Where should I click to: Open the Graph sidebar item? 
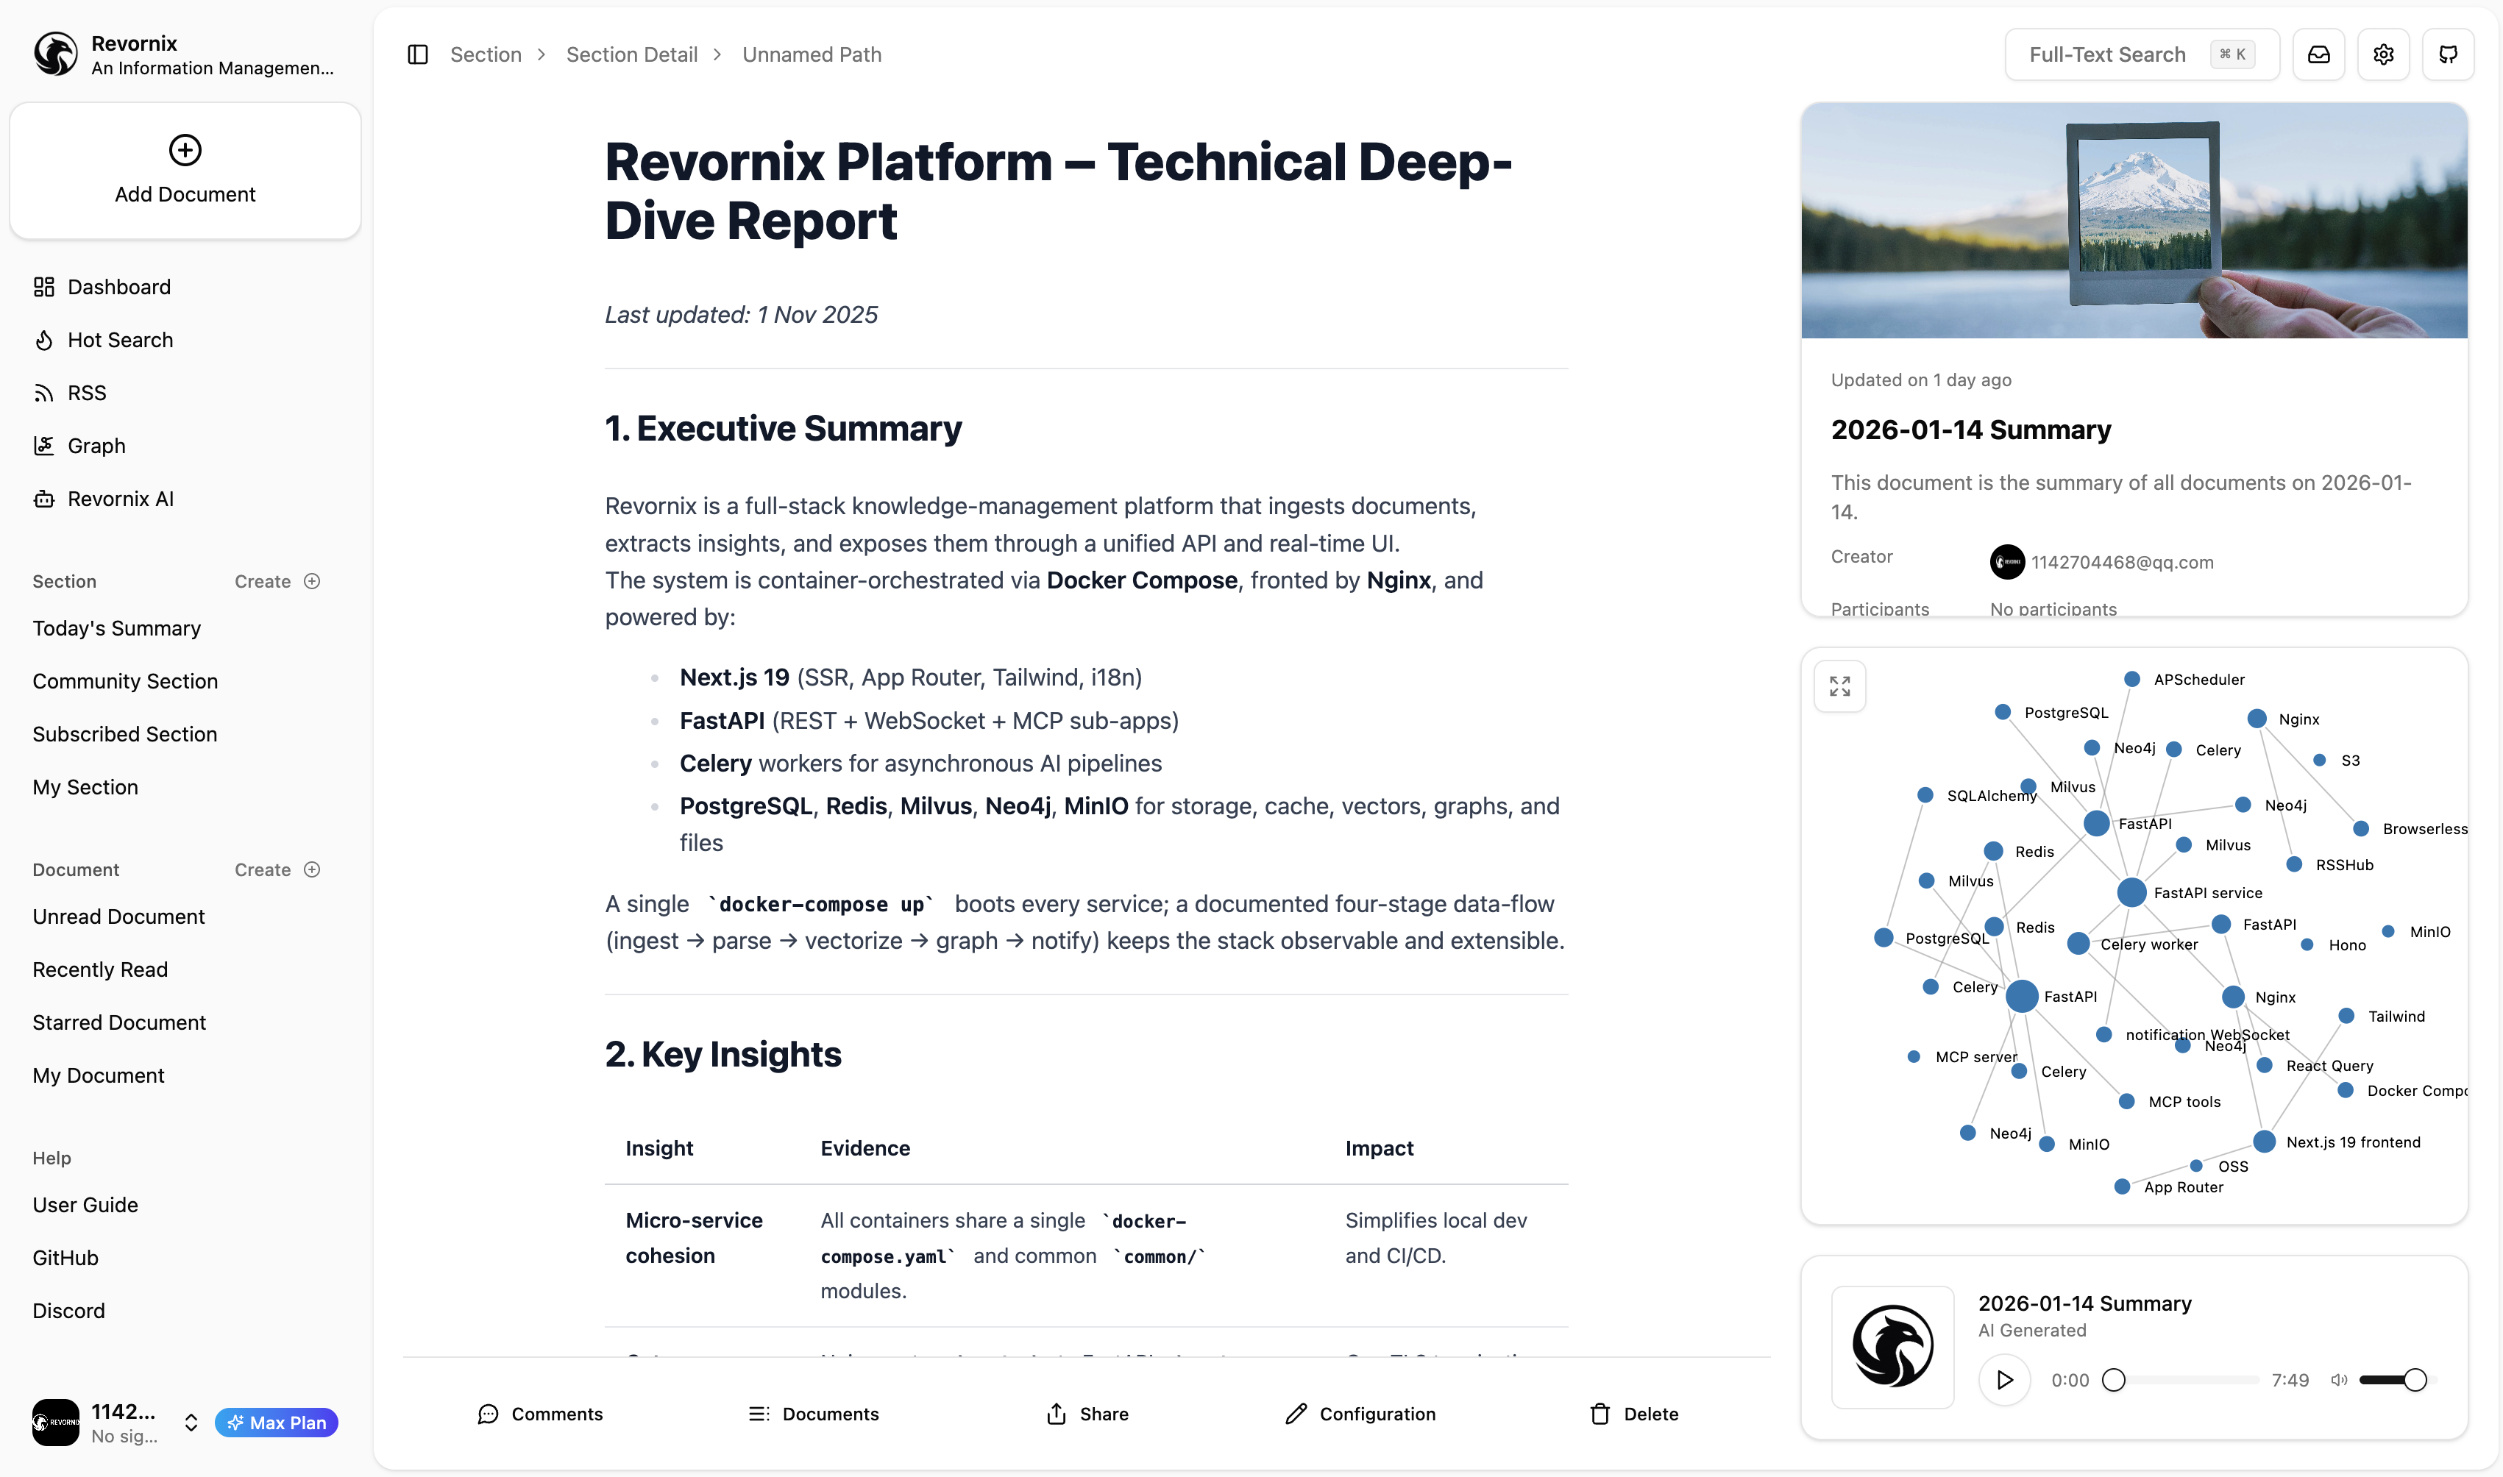96,446
